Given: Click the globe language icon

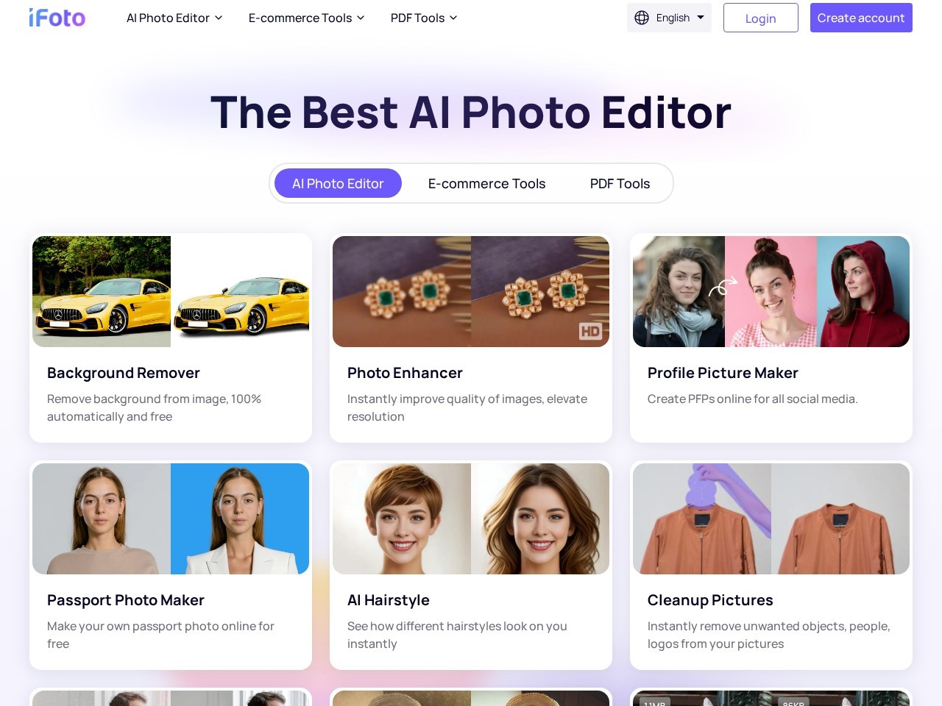Looking at the screenshot, I should [x=640, y=18].
